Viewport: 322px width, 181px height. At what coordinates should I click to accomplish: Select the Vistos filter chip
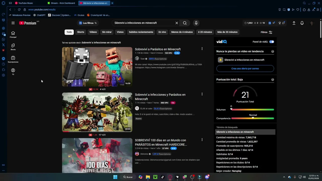click(120, 32)
